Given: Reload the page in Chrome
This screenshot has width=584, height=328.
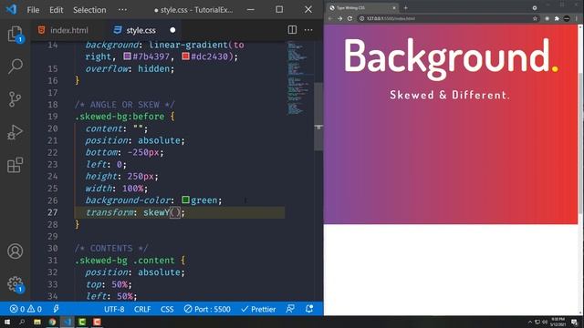Looking at the screenshot, I should click(349, 18).
